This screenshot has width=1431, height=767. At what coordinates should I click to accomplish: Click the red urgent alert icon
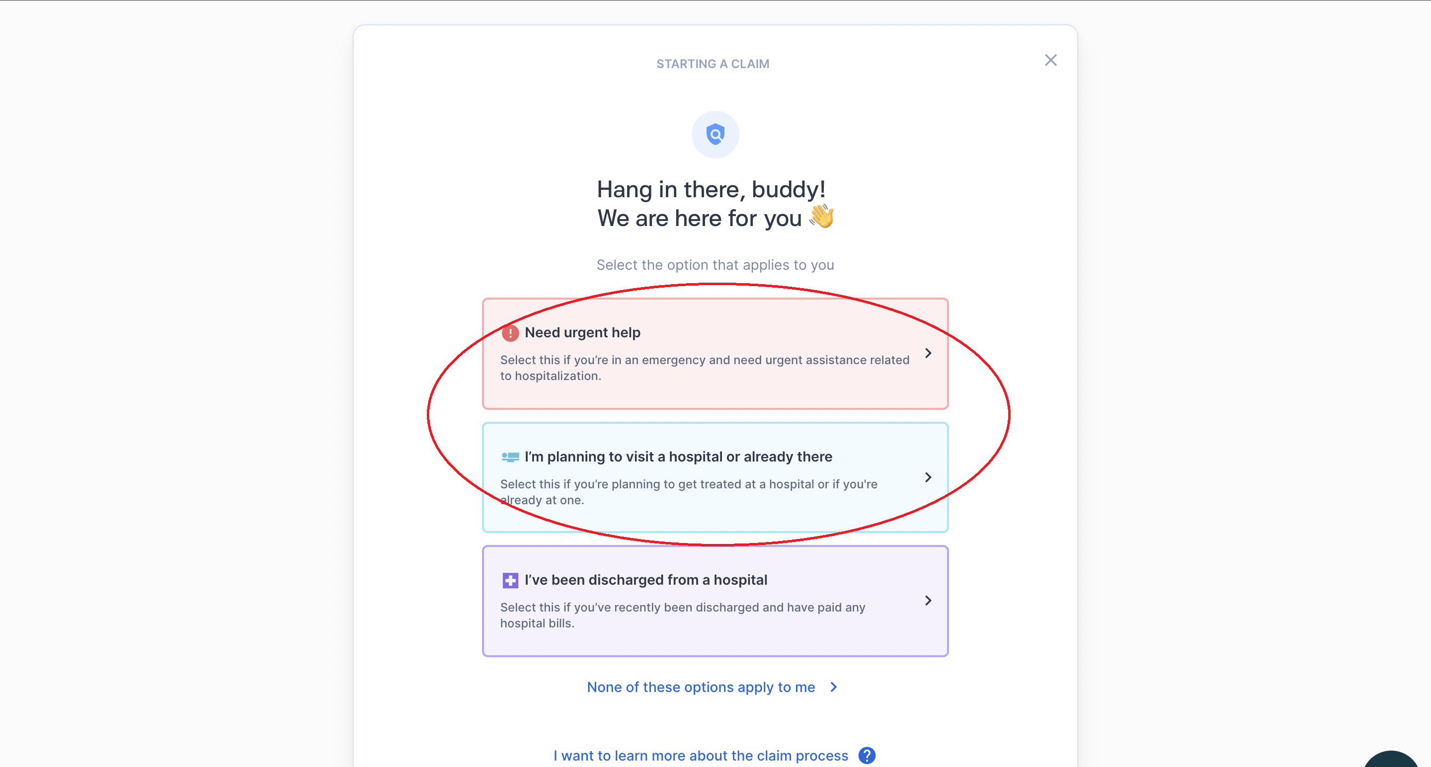point(510,333)
